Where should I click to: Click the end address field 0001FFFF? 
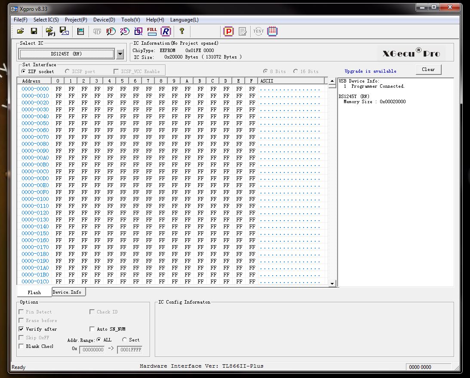[x=129, y=350]
